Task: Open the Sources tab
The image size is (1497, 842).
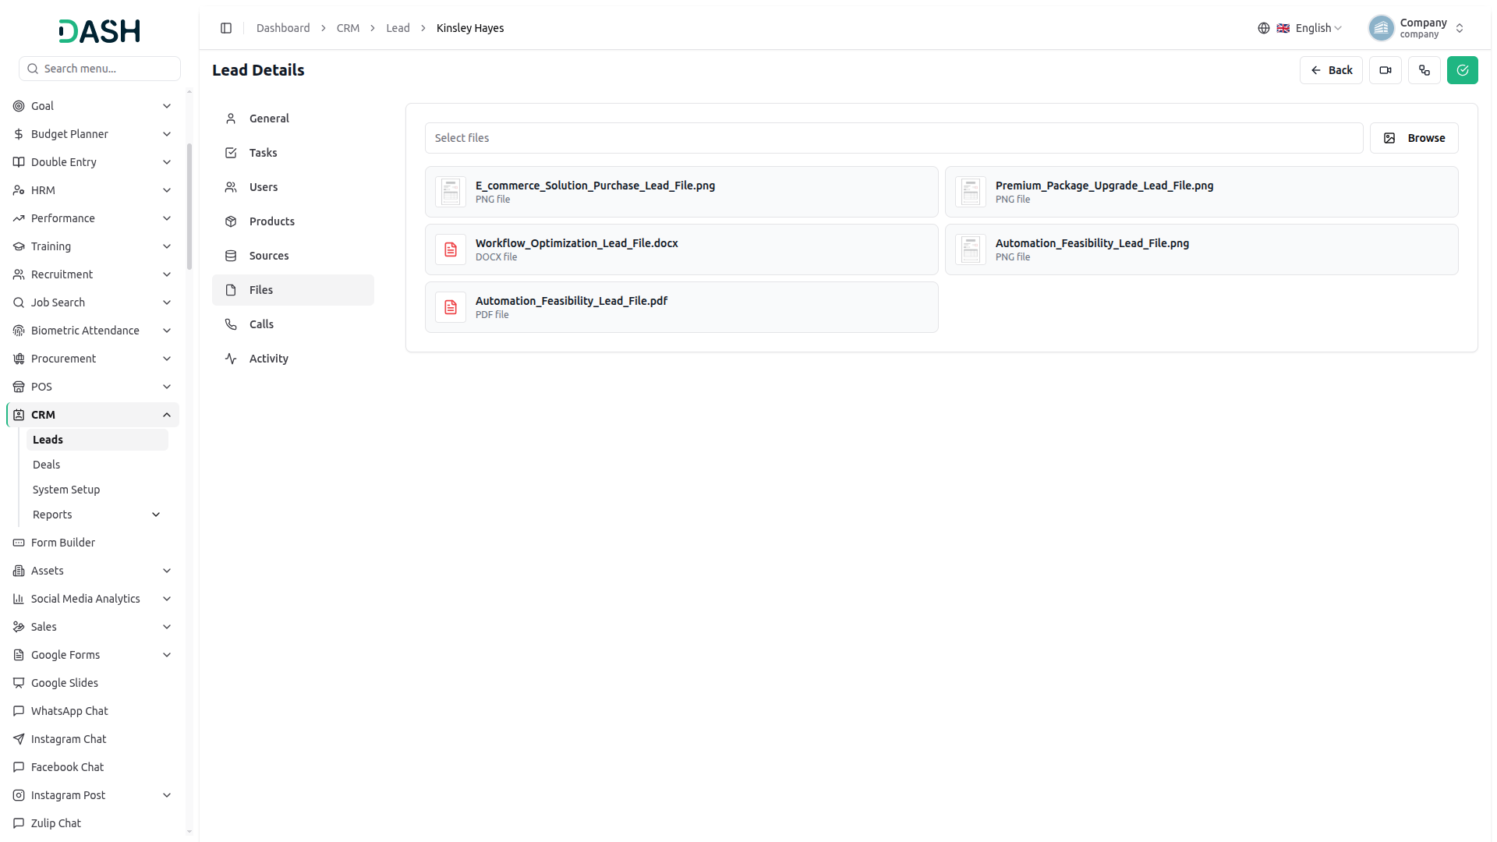Action: click(293, 256)
